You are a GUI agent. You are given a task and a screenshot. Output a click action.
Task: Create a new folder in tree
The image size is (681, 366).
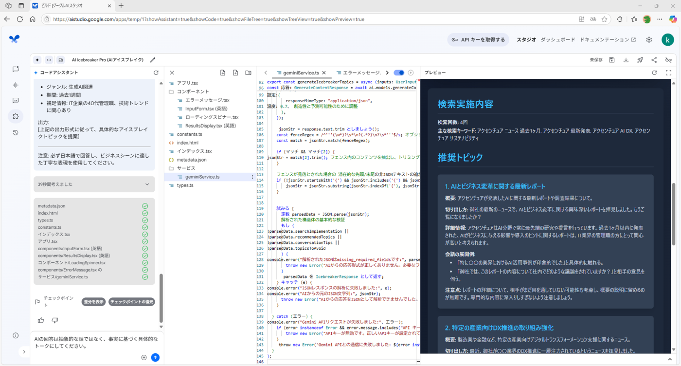248,73
